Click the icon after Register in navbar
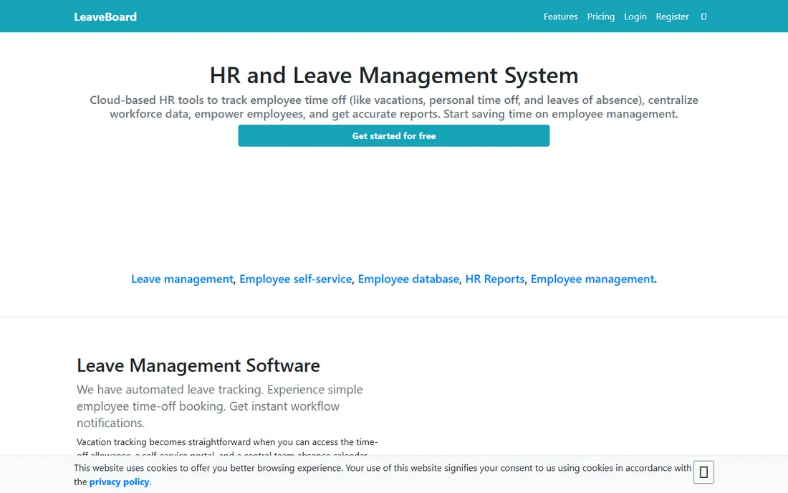 coord(703,16)
